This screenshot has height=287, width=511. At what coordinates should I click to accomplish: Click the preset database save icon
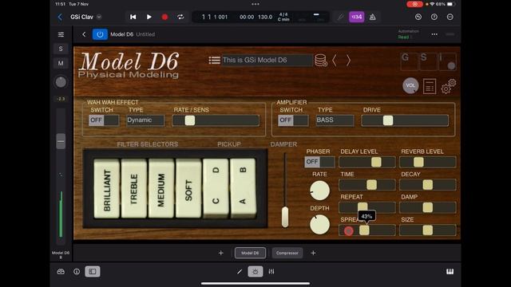321,61
